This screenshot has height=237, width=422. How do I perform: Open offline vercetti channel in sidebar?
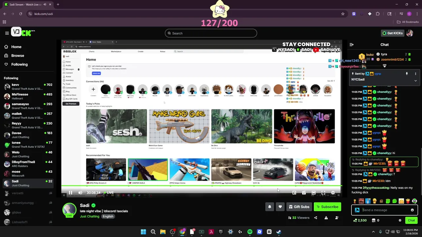pyautogui.click(x=28, y=193)
